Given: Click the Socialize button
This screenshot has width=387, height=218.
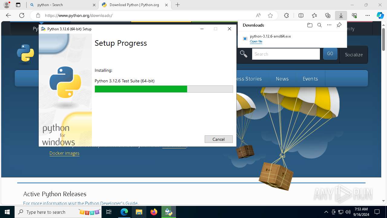Looking at the screenshot, I should click(x=354, y=54).
